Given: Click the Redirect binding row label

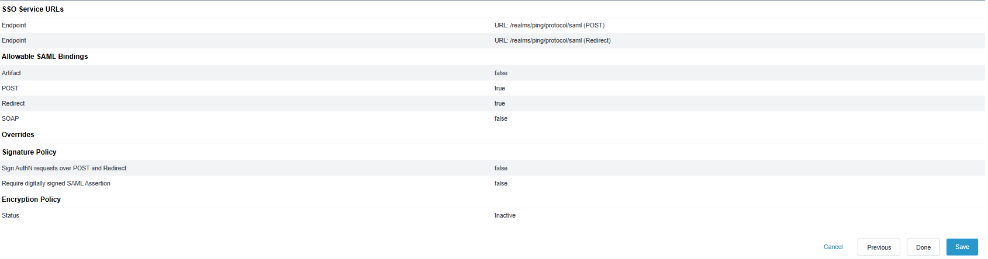Looking at the screenshot, I should pyautogui.click(x=13, y=103).
